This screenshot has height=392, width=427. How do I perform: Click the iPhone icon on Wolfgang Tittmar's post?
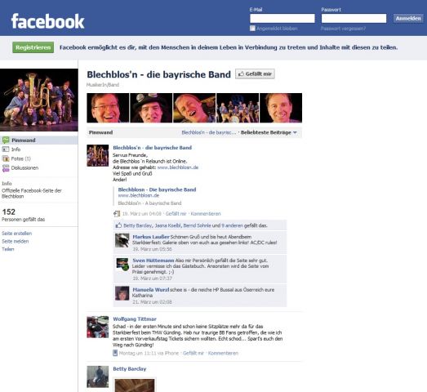click(x=115, y=353)
